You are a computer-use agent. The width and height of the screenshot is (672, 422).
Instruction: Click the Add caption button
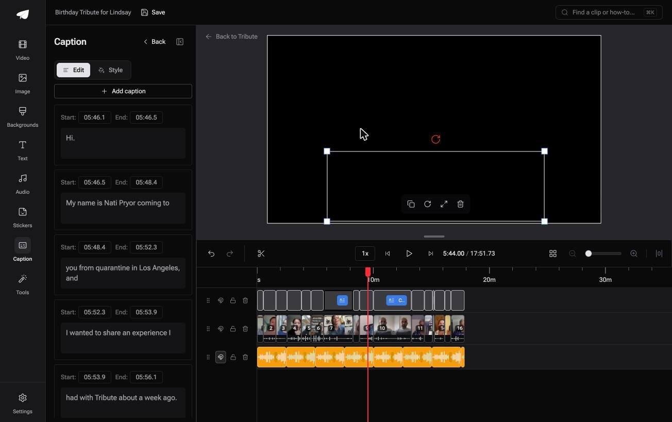pyautogui.click(x=123, y=91)
